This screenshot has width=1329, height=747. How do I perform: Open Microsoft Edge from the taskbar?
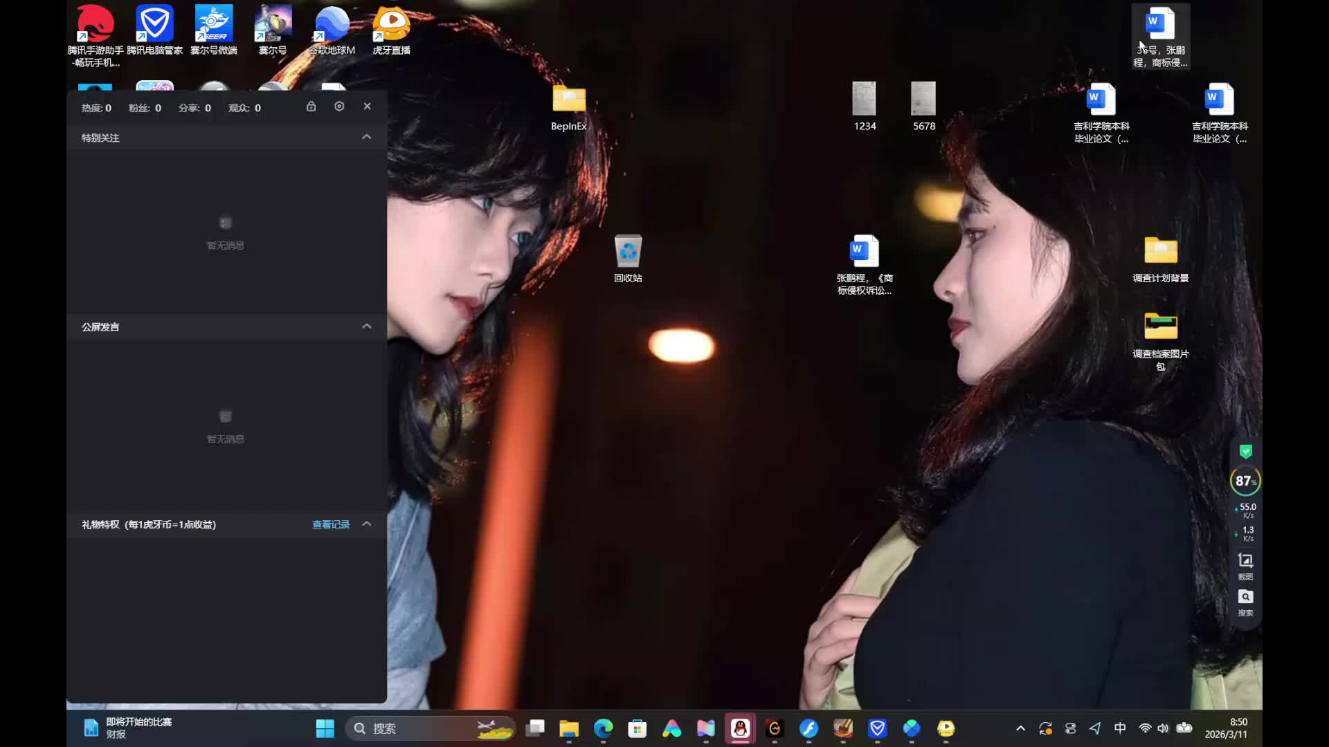tap(604, 728)
